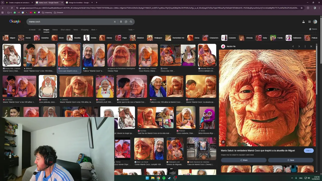Open the TikTok purple luchador mask thumbnail
The width and height of the screenshot is (322, 181).
pos(207,118)
